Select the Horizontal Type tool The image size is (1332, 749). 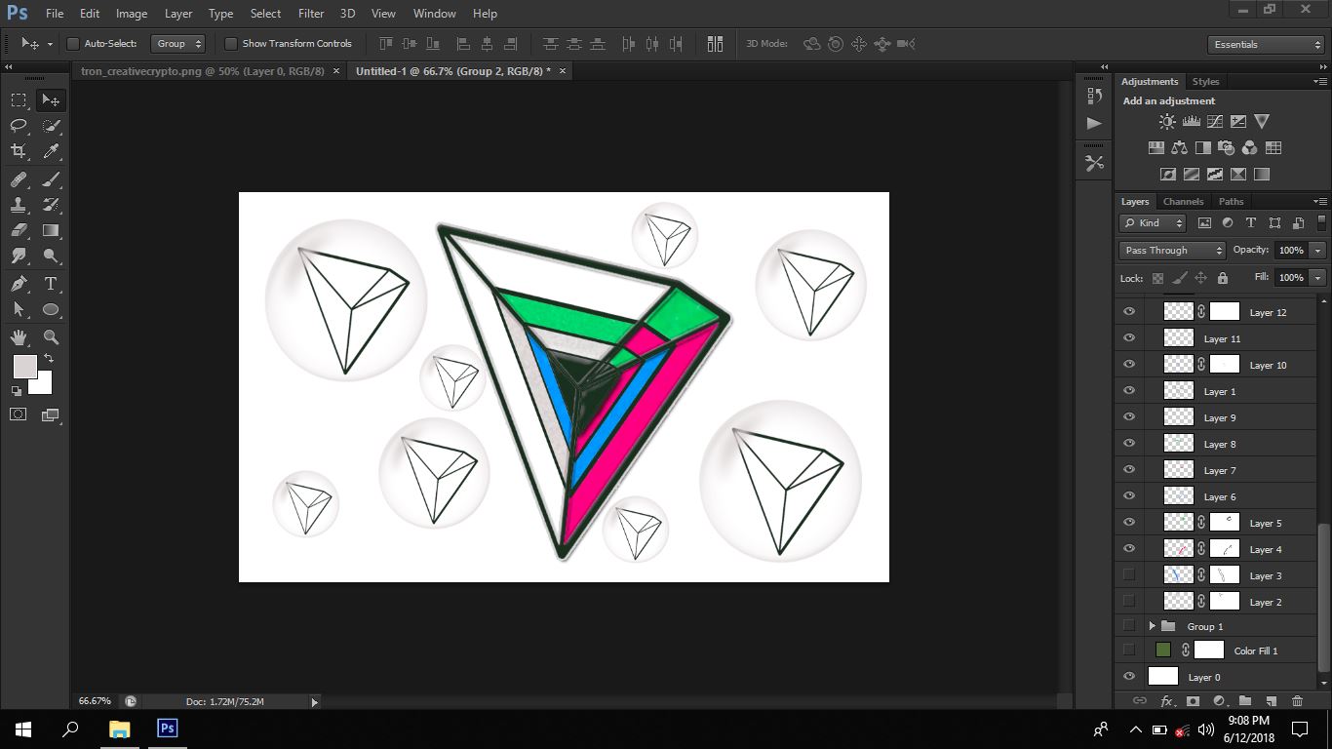pos(51,284)
